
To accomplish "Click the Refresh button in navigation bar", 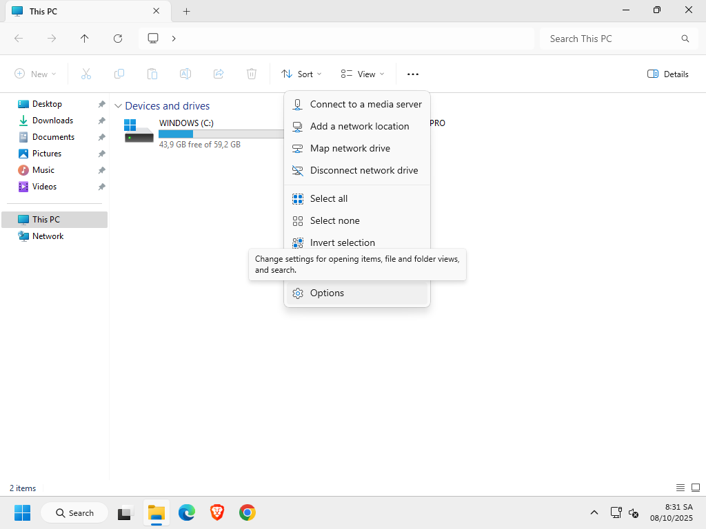I will pos(118,39).
